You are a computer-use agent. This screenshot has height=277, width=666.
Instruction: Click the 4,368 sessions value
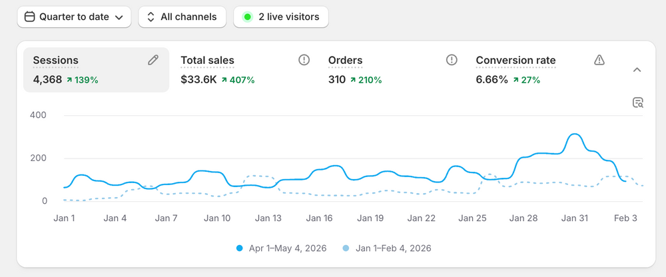47,79
